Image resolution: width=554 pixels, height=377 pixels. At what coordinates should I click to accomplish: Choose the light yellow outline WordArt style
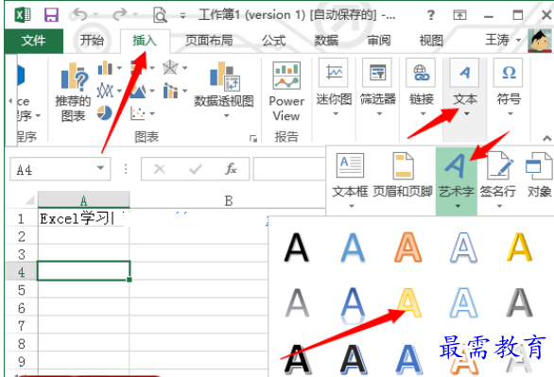[408, 302]
